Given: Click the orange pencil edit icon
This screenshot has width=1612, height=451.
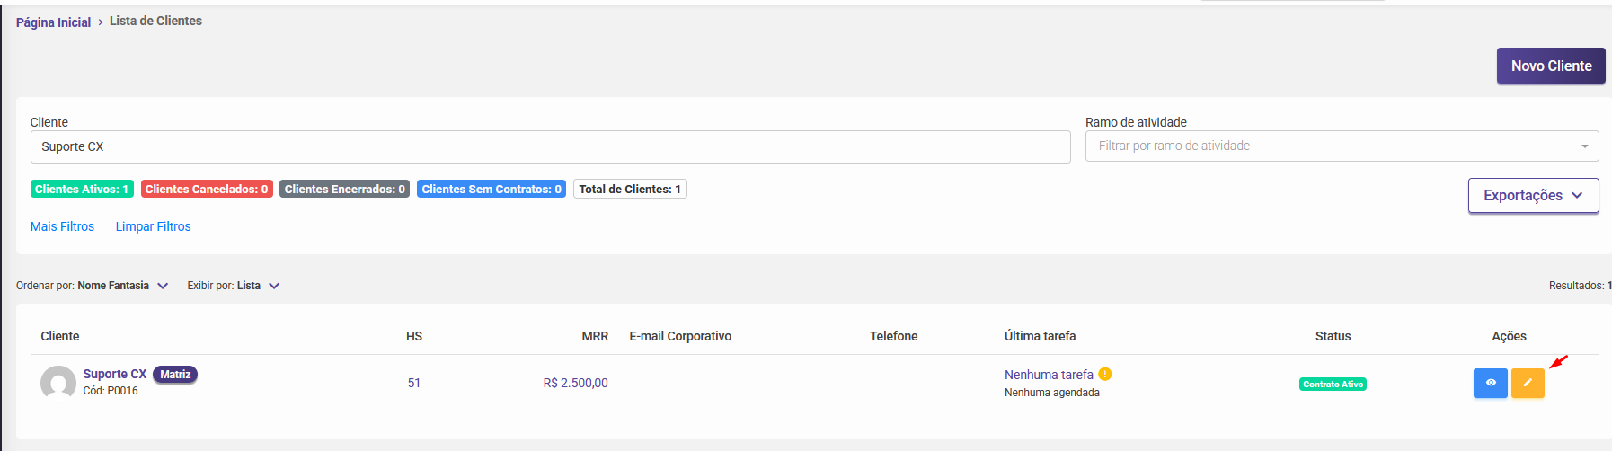Looking at the screenshot, I should click(1528, 384).
